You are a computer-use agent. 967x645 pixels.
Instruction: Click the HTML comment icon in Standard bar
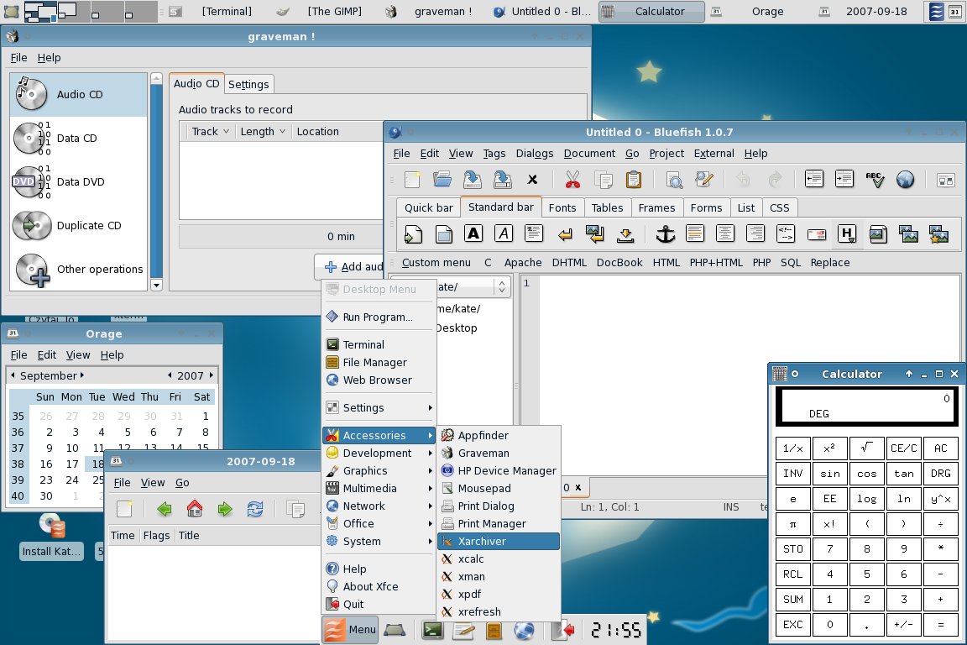[x=786, y=234]
